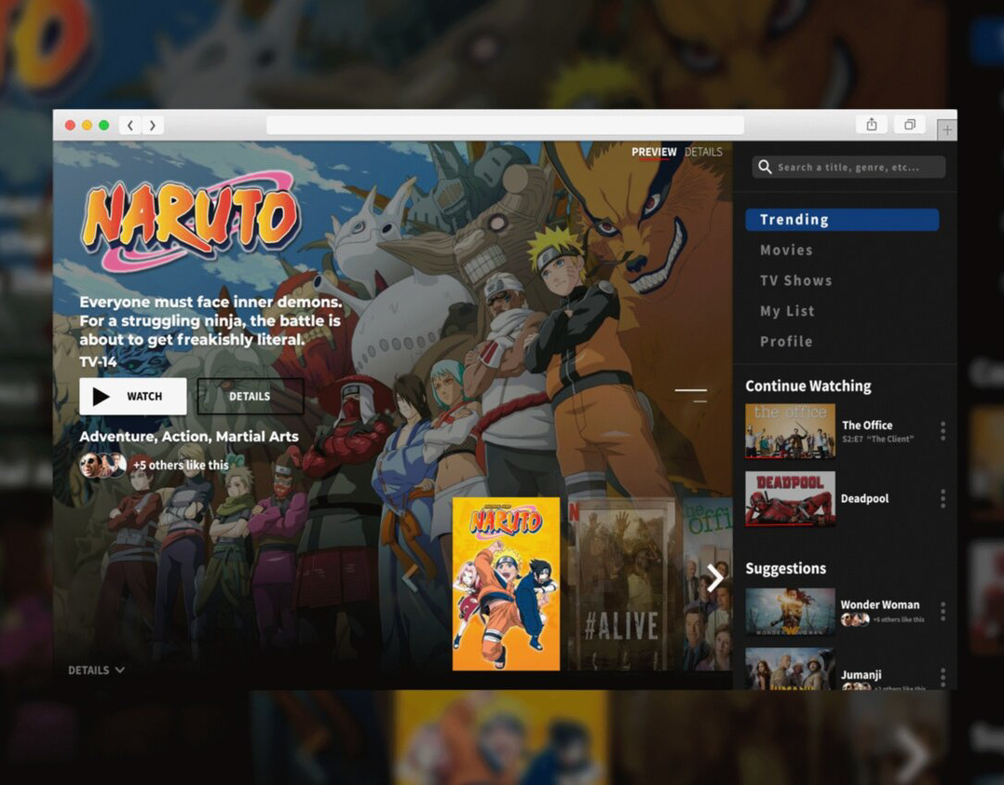Screen dimensions: 1004x785
Task: Play Naruto with the WATCH button
Action: [133, 397]
